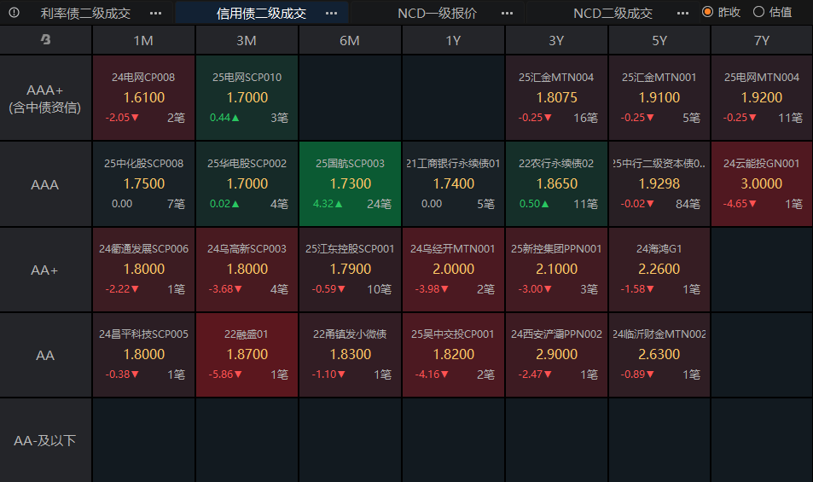The width and height of the screenshot is (813, 482).
Task: Click the 10笔 trade count
Action: 379,289
